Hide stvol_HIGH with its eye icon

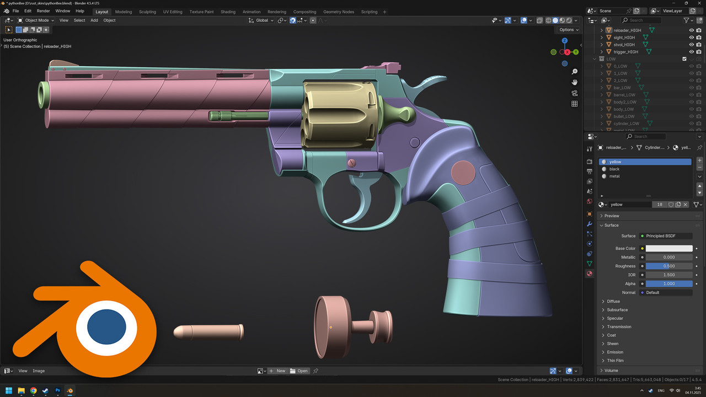coord(692,45)
